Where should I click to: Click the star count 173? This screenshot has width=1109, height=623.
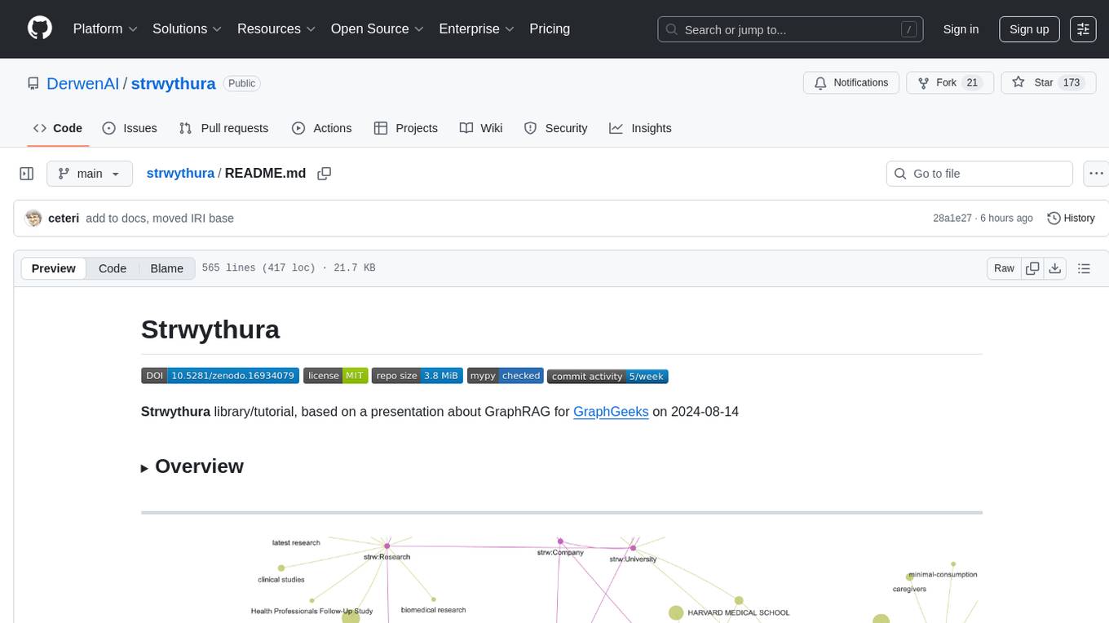click(1071, 83)
